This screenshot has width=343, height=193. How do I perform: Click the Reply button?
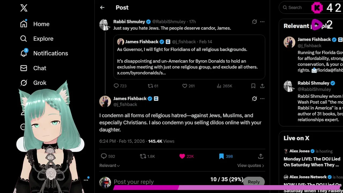coord(254,182)
